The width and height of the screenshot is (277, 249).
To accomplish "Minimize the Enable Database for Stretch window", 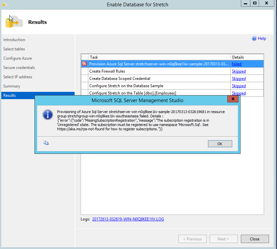I will [245, 3].
